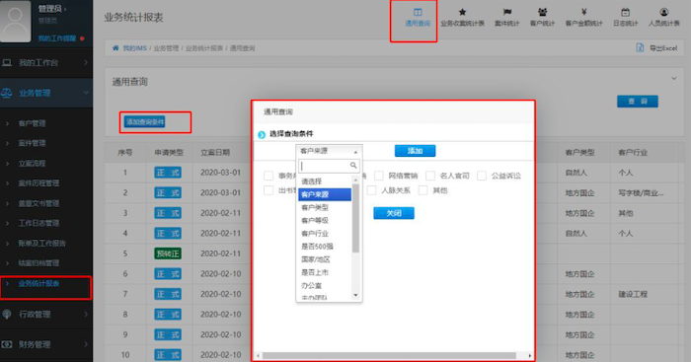Image resolution: width=691 pixels, height=362 pixels.
Task: Open 立案流程 in the sidebar
Action: tap(32, 164)
